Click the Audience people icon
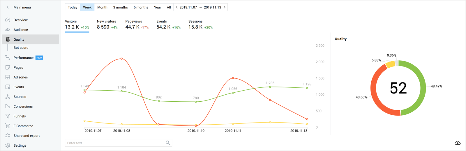This screenshot has width=466, height=151. 8,30
